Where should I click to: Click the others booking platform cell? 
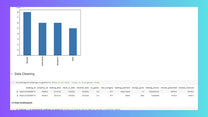point(127,96)
